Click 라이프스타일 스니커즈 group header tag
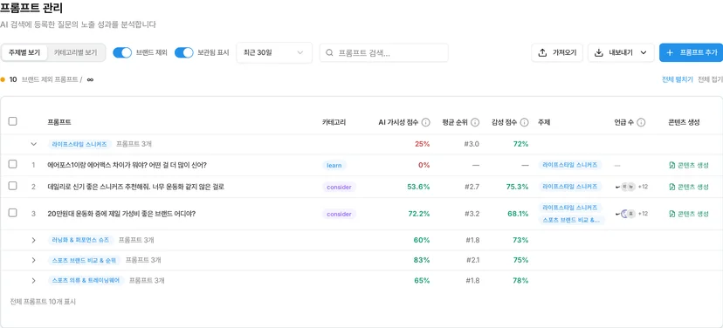The height and width of the screenshot is (328, 723). click(79, 144)
